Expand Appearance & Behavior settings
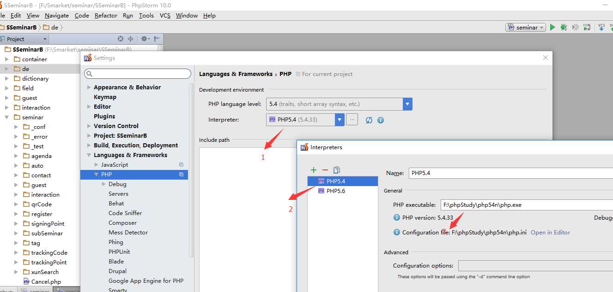 tap(89, 87)
